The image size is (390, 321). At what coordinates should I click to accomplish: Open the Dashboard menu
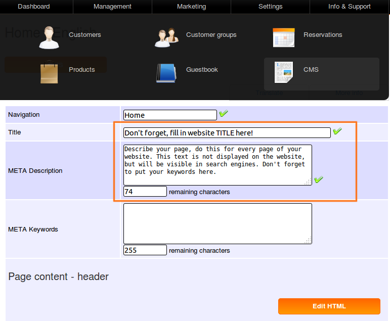[x=34, y=7]
